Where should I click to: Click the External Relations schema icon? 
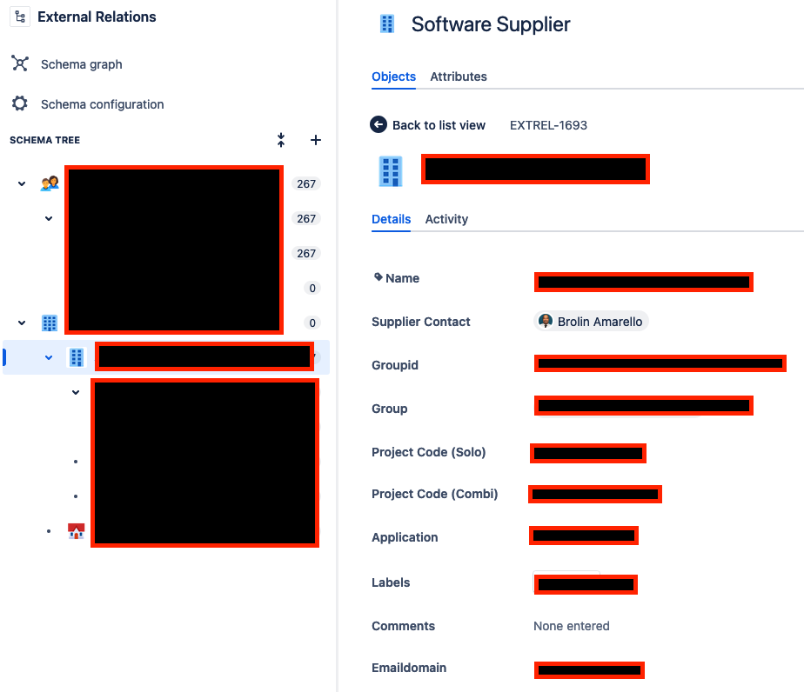19,16
